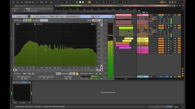
Task: Solo the Kick track with S button
Action: pyautogui.click(x=165, y=15)
